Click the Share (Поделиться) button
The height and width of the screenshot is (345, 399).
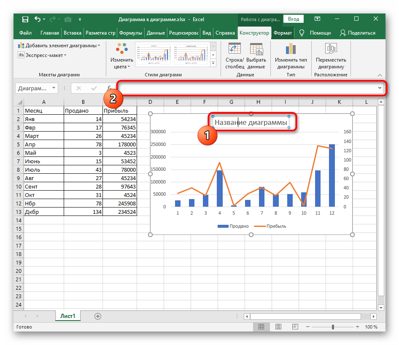point(357,33)
